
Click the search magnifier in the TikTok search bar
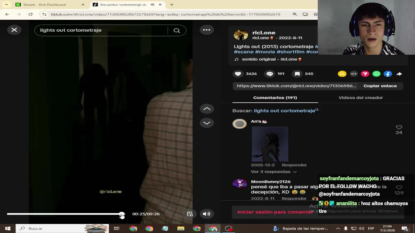[x=177, y=30]
